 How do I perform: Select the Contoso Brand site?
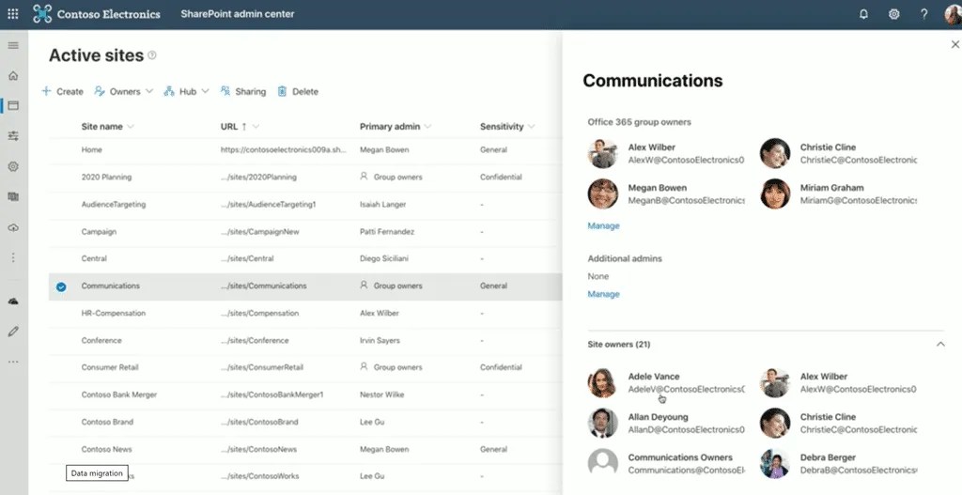(305, 422)
